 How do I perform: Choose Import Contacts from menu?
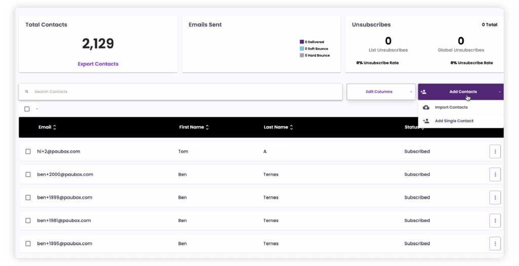point(451,107)
